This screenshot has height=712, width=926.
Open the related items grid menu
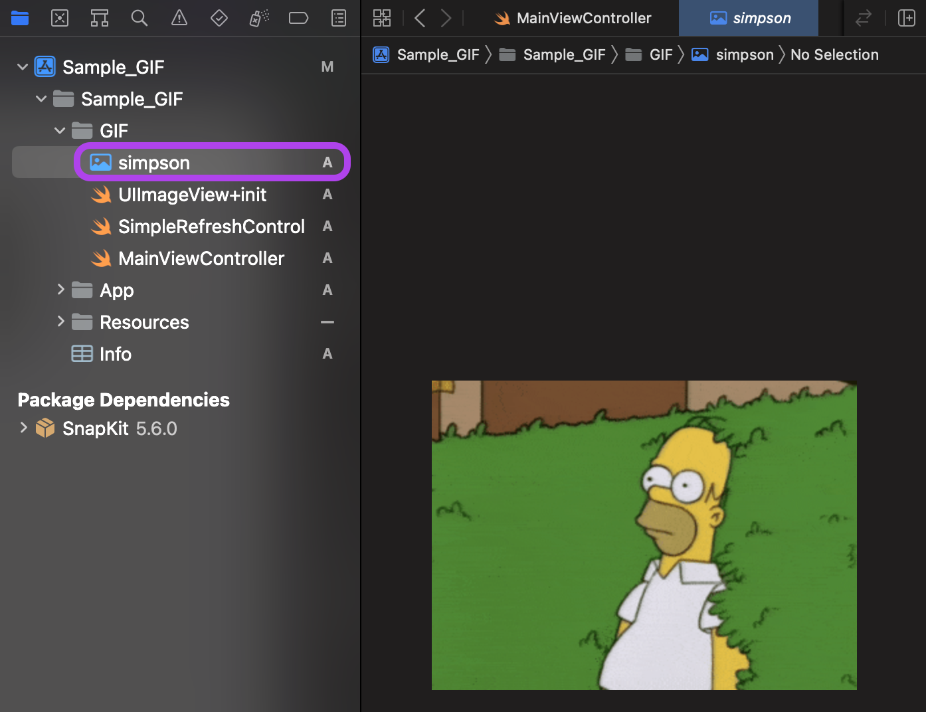point(382,18)
